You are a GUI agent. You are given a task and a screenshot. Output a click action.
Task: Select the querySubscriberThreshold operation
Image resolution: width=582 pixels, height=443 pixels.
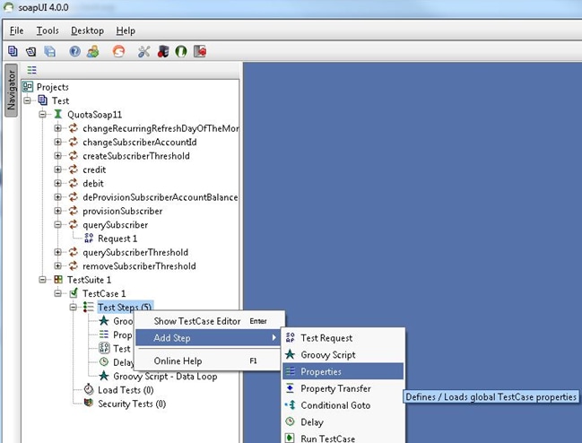135,252
